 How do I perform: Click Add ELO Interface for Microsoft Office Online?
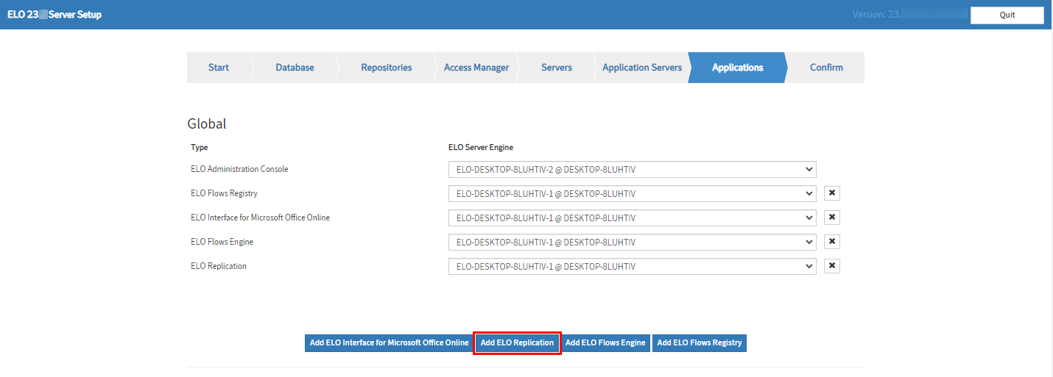[389, 343]
